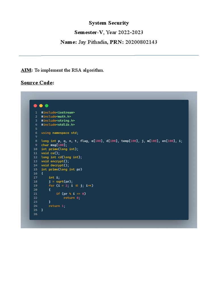Click the AIM statement text
Image resolution: width=218 pixels, height=291 pixels.
point(62,70)
